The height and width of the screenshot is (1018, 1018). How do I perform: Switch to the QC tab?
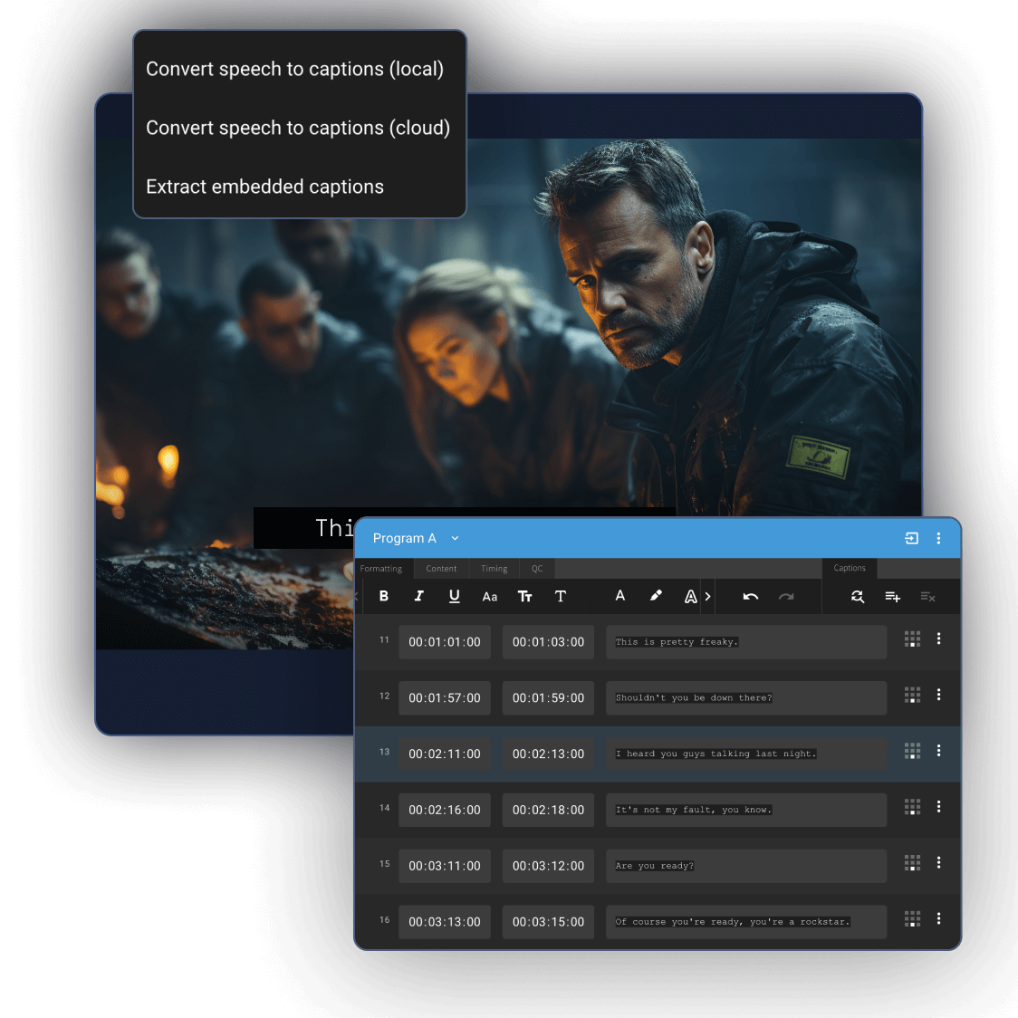pos(537,568)
